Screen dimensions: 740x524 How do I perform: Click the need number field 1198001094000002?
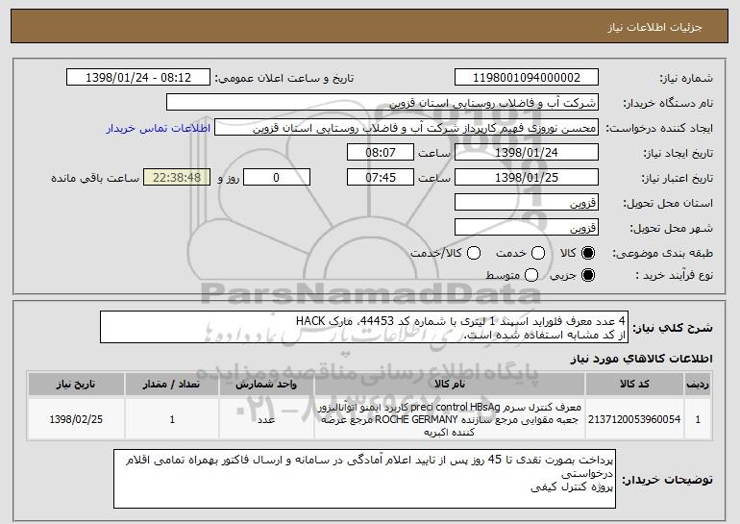(x=527, y=78)
